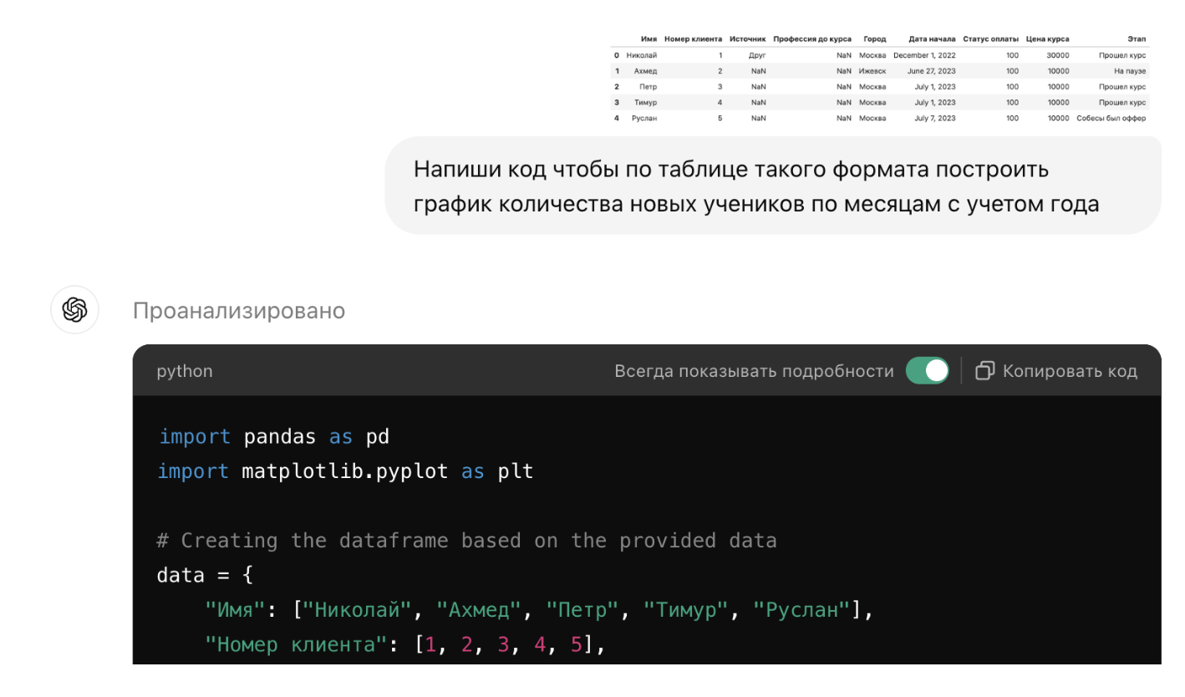The image size is (1185, 697).
Task: Click the "Друг" source cell
Action: tap(757, 56)
